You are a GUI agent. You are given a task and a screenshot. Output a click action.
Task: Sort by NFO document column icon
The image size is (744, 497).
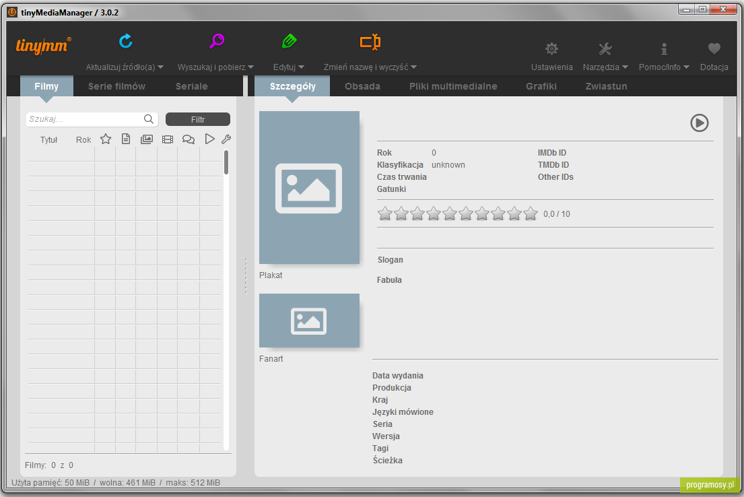click(x=126, y=139)
